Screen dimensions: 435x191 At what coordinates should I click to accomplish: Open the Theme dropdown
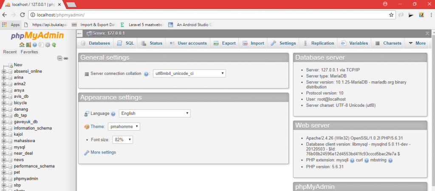(124, 127)
